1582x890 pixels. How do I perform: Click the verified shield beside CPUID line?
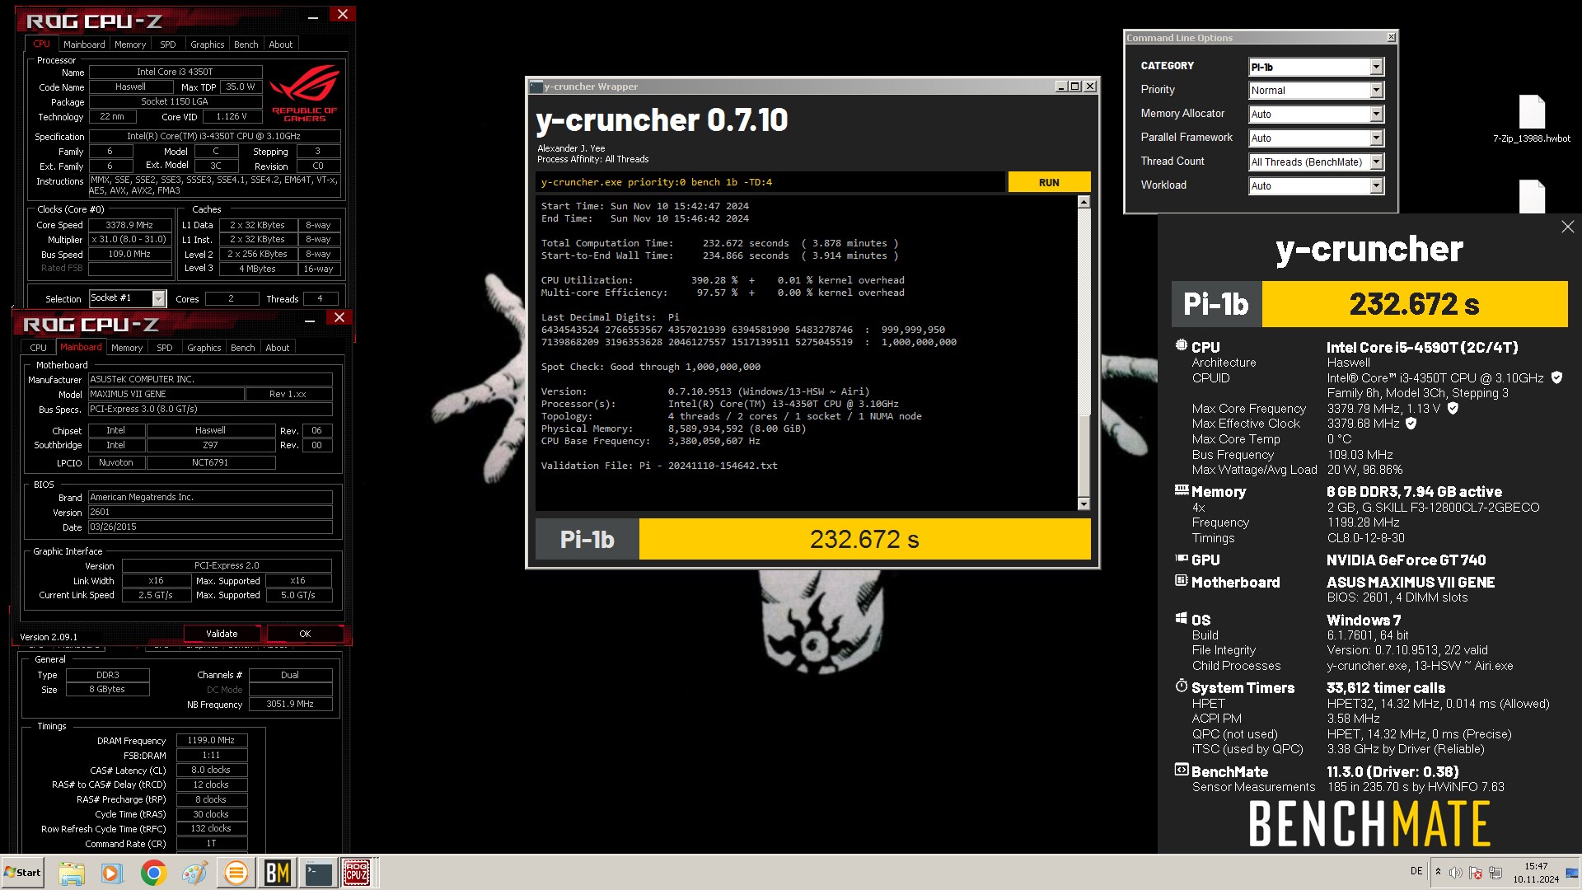click(1556, 377)
